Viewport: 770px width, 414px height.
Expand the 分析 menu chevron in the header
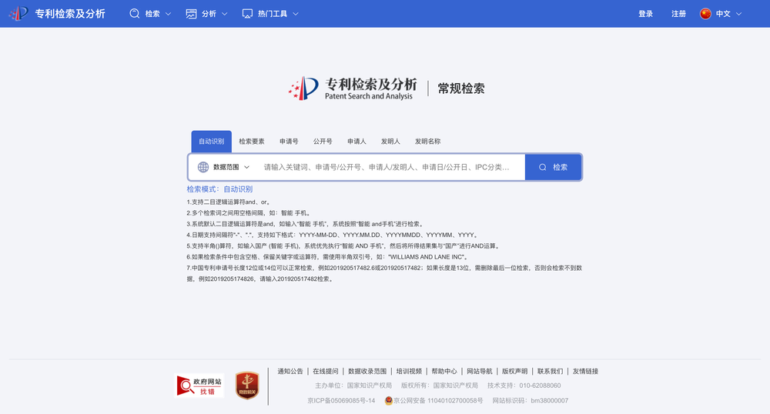click(224, 14)
